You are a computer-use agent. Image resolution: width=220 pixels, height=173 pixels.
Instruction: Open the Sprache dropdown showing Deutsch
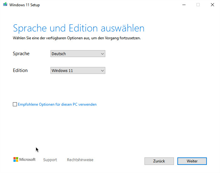[x=78, y=54]
